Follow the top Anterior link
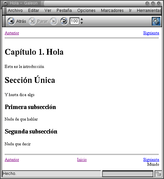 pos(12,33)
